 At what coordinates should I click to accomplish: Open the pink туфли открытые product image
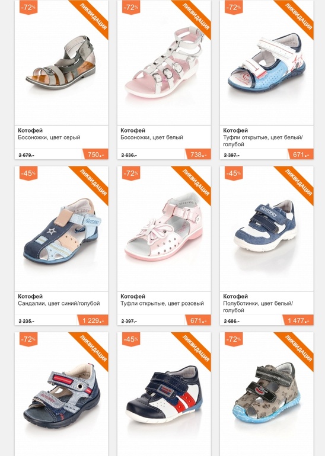pos(164,227)
